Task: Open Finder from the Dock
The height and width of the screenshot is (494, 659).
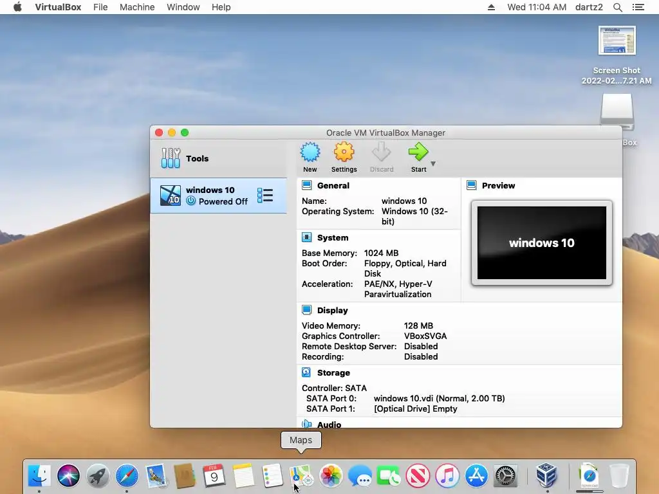Action: click(x=39, y=475)
